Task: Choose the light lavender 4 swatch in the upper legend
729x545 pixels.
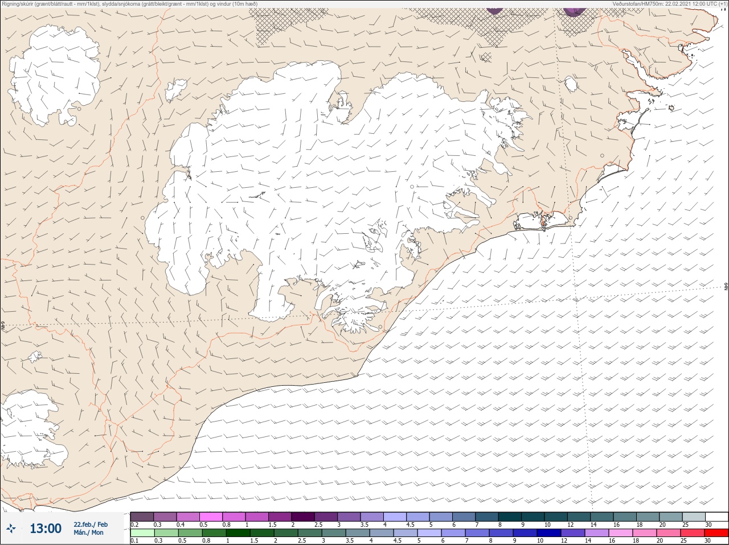Action: (x=395, y=517)
